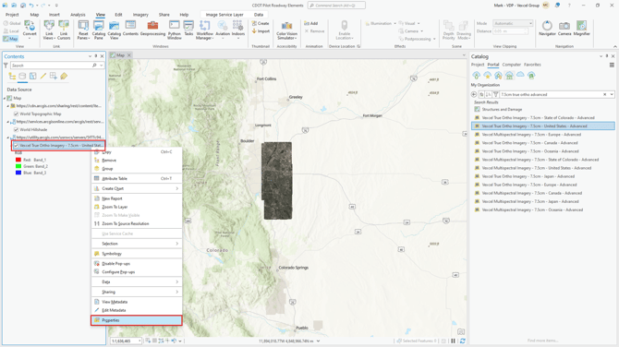Toggle World Topographic Map layer visibility
The width and height of the screenshot is (619, 347).
pyautogui.click(x=17, y=114)
